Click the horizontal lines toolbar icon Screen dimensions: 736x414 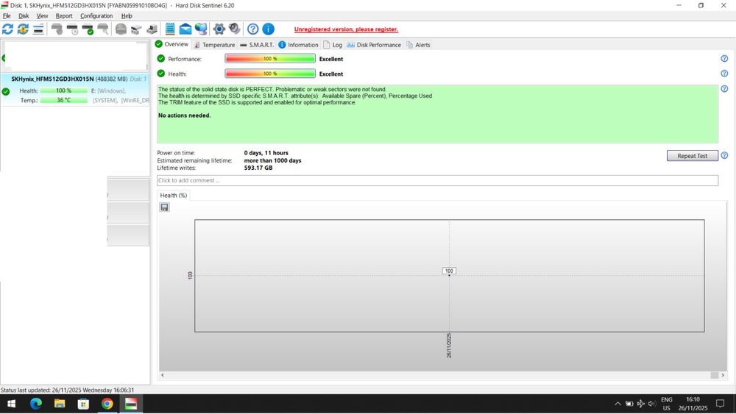pyautogui.click(x=38, y=29)
